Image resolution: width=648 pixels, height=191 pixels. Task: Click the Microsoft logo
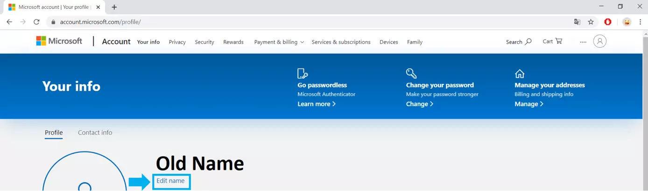[x=59, y=41]
